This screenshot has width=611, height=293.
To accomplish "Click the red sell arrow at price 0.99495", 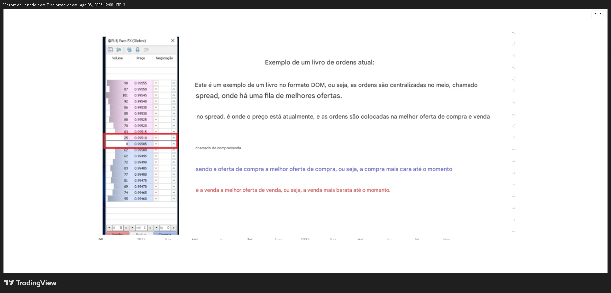I will tap(156, 156).
